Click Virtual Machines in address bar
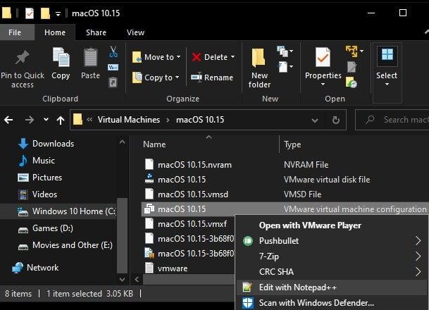Image resolution: width=429 pixels, height=310 pixels. point(129,120)
